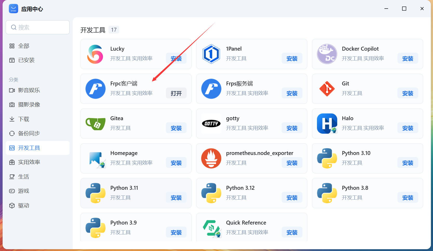Select the 开发工具 category
433x251 pixels.
click(x=38, y=148)
